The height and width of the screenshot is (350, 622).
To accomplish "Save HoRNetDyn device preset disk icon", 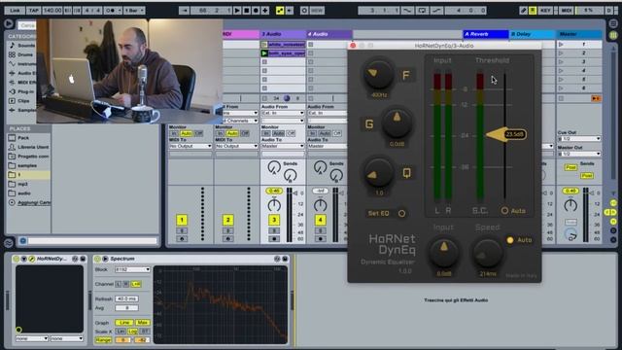I will [x=83, y=259].
